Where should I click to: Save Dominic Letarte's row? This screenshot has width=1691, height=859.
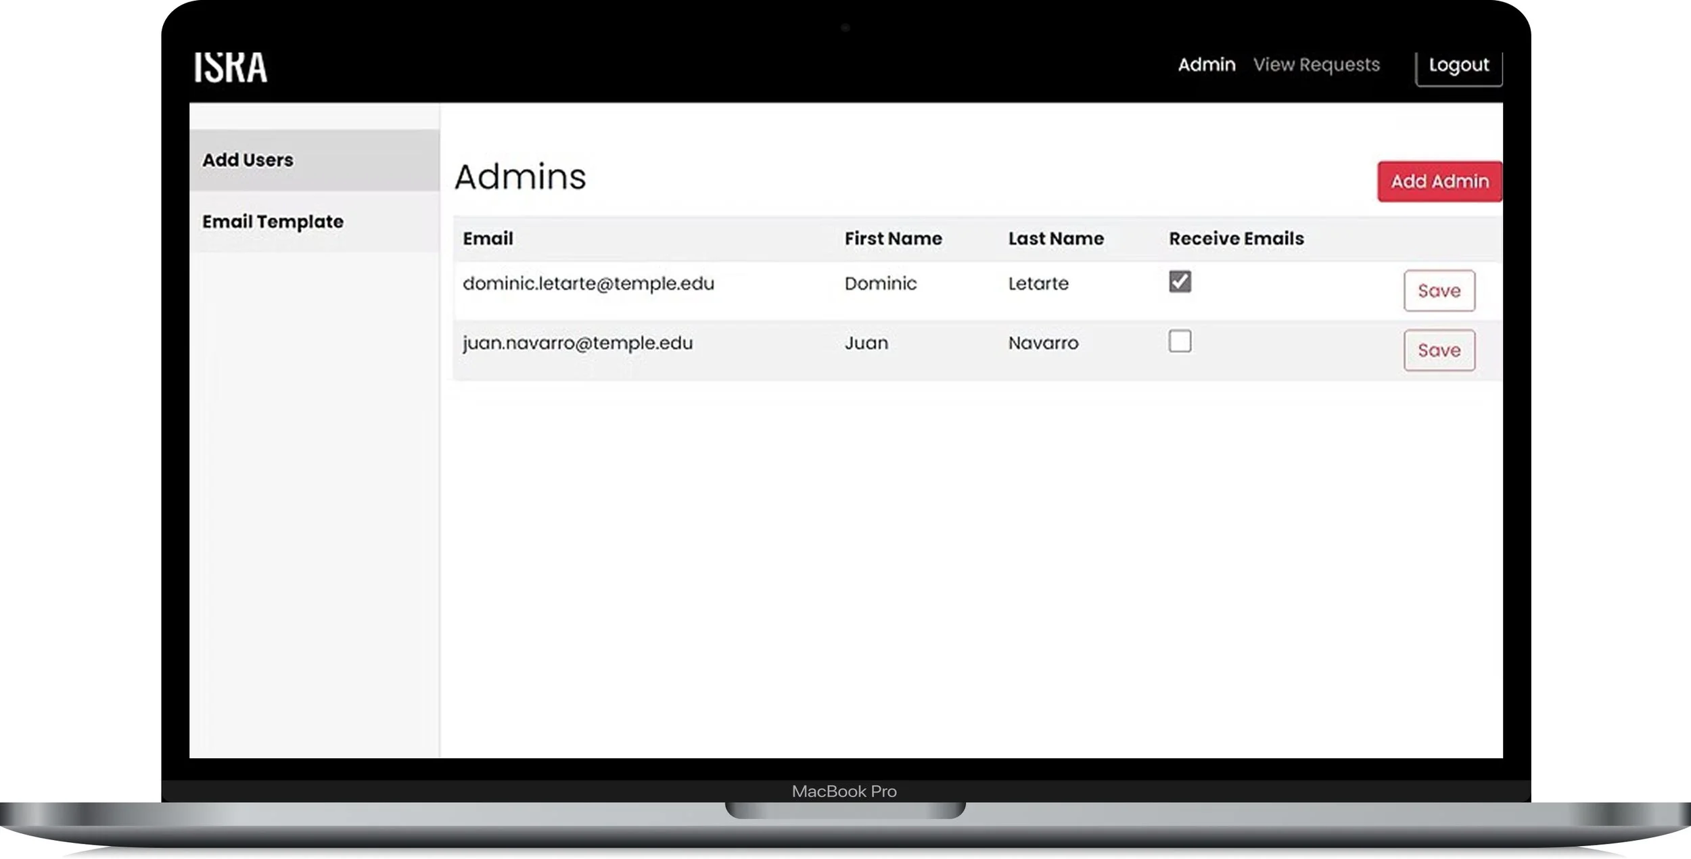click(x=1439, y=291)
